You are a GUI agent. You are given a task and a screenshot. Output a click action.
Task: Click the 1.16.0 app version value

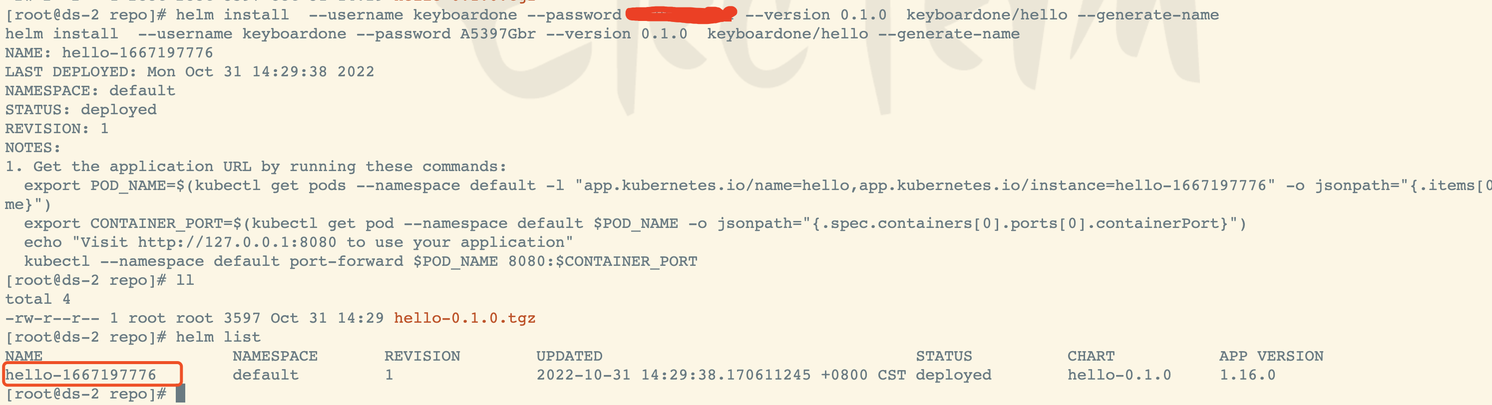pos(1247,375)
